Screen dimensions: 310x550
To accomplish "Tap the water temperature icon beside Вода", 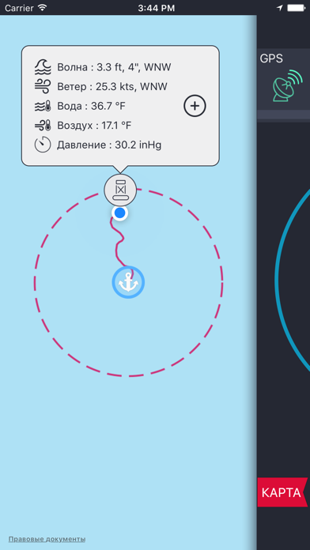I will point(43,106).
